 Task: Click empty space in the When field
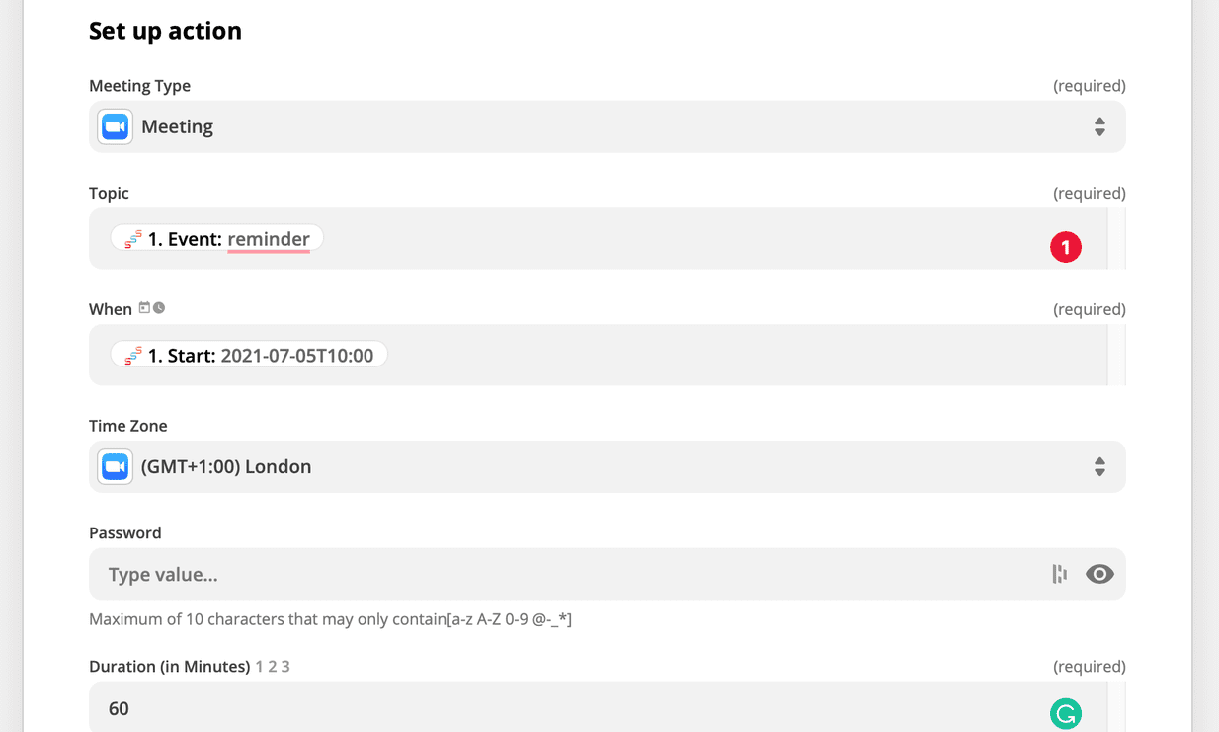pos(741,356)
